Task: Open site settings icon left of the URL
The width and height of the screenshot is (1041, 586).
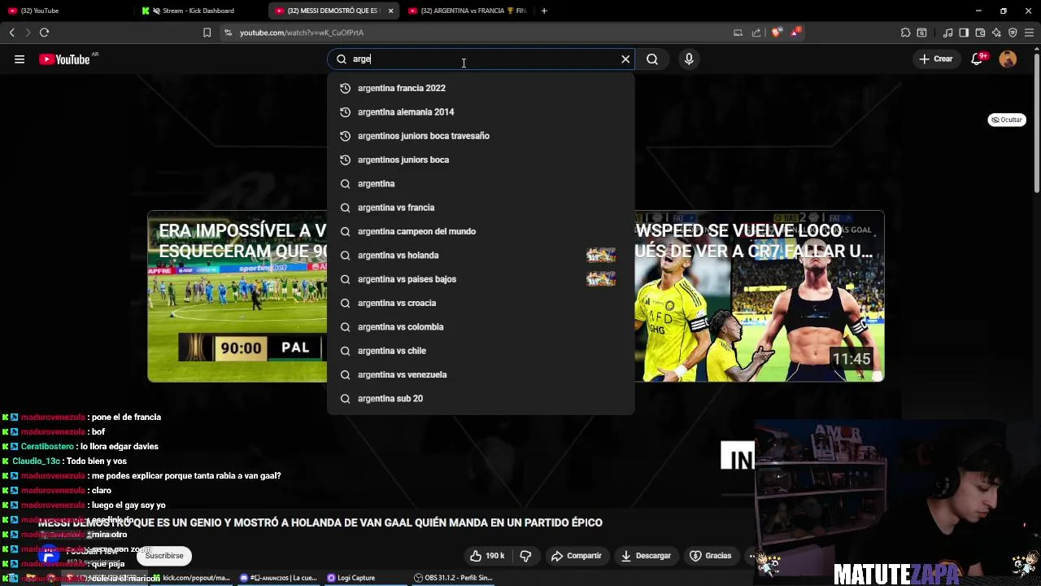Action: [228, 33]
